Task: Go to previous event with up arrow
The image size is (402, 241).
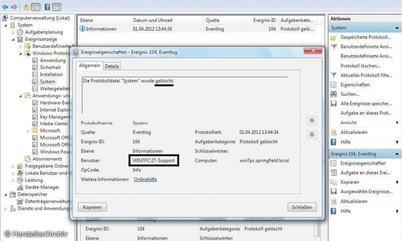Action: click(312, 120)
